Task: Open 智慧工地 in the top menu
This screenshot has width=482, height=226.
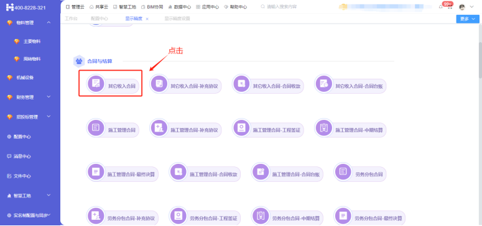Action: 124,7
